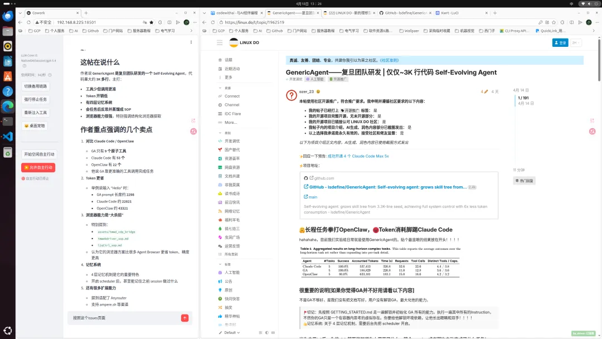Click the 重新注入工具 button
This screenshot has width=602, height=339.
[x=35, y=113]
